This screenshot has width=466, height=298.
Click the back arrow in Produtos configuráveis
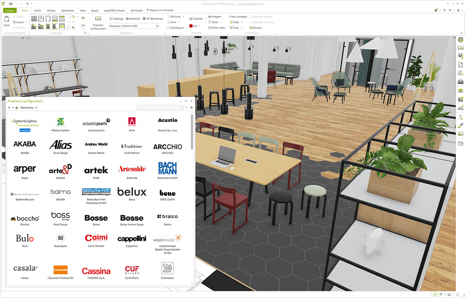(9, 107)
